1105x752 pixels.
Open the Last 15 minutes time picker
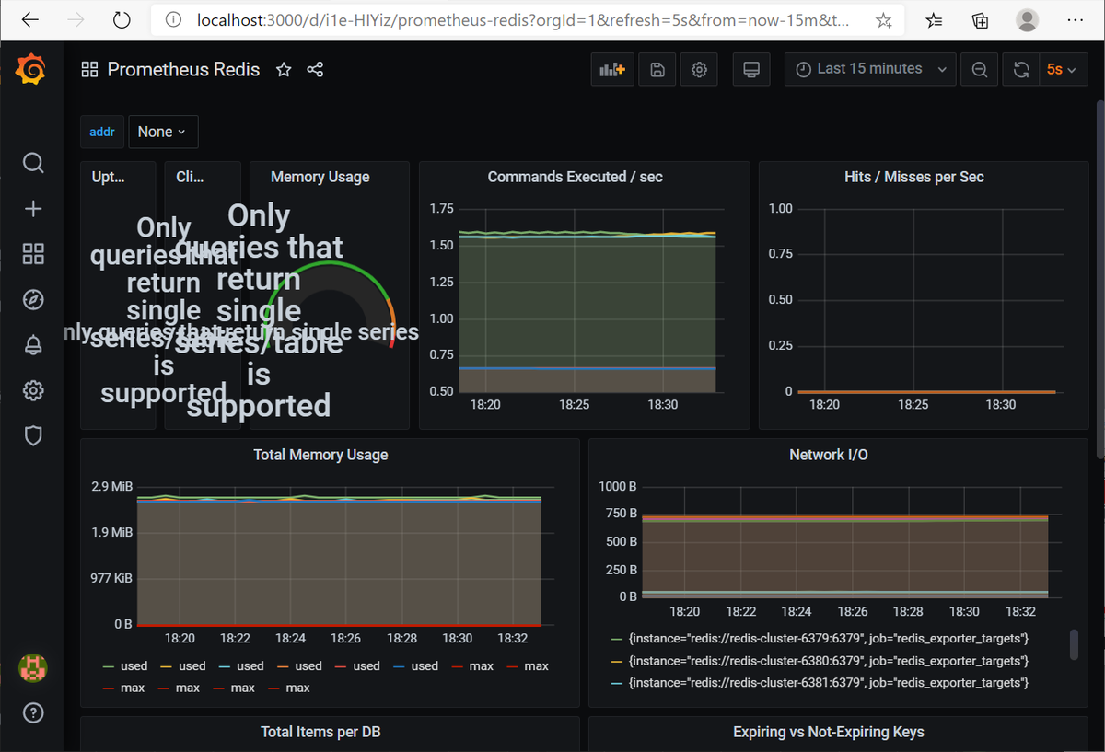tap(869, 69)
